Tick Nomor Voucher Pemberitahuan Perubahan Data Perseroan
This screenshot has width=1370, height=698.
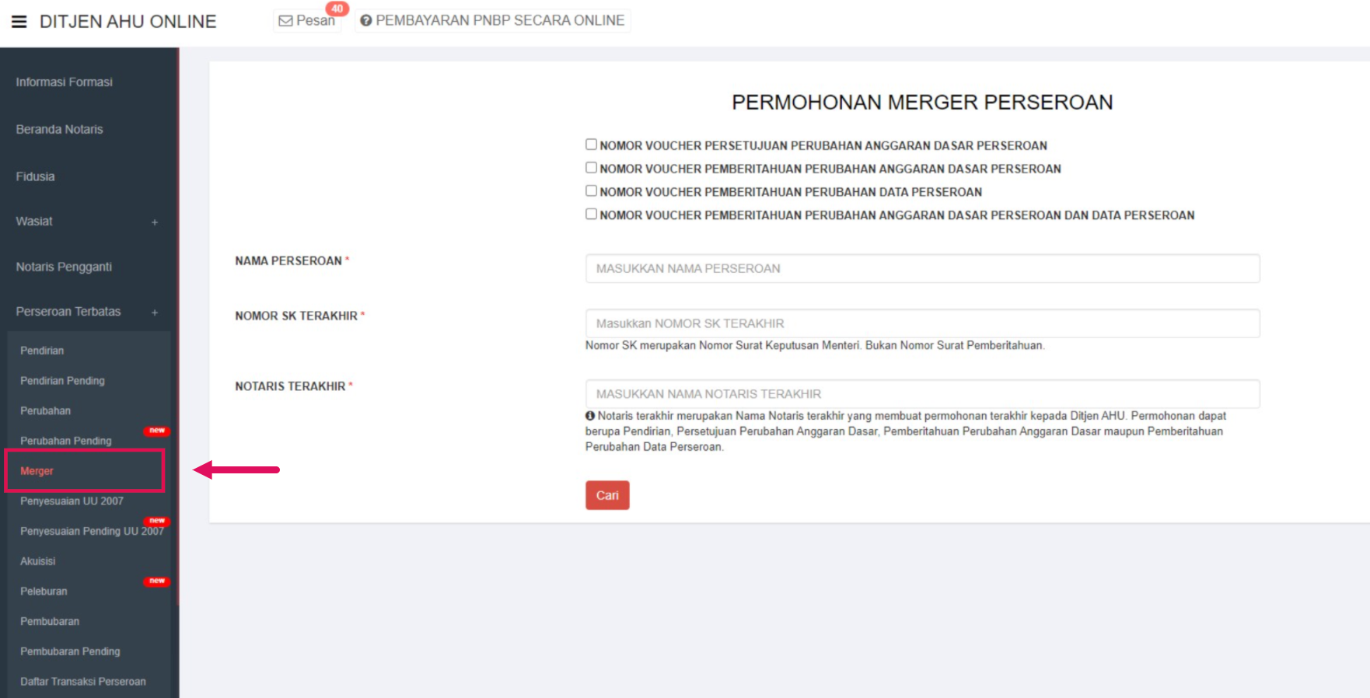591,191
